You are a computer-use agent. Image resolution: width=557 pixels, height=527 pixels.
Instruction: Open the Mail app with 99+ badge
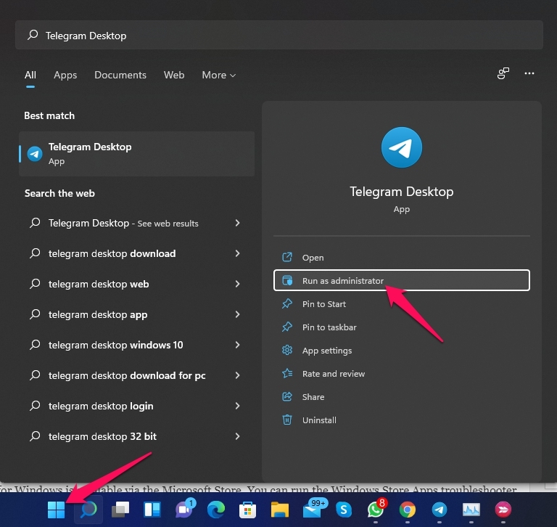click(314, 509)
